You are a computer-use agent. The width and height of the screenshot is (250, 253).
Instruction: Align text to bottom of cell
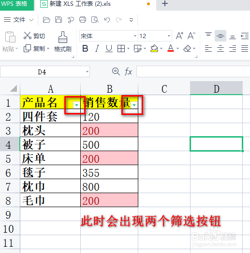coord(233,37)
